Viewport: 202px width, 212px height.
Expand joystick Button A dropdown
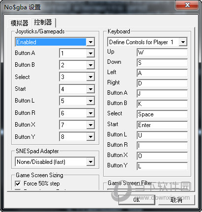pyautogui.click(x=77, y=53)
